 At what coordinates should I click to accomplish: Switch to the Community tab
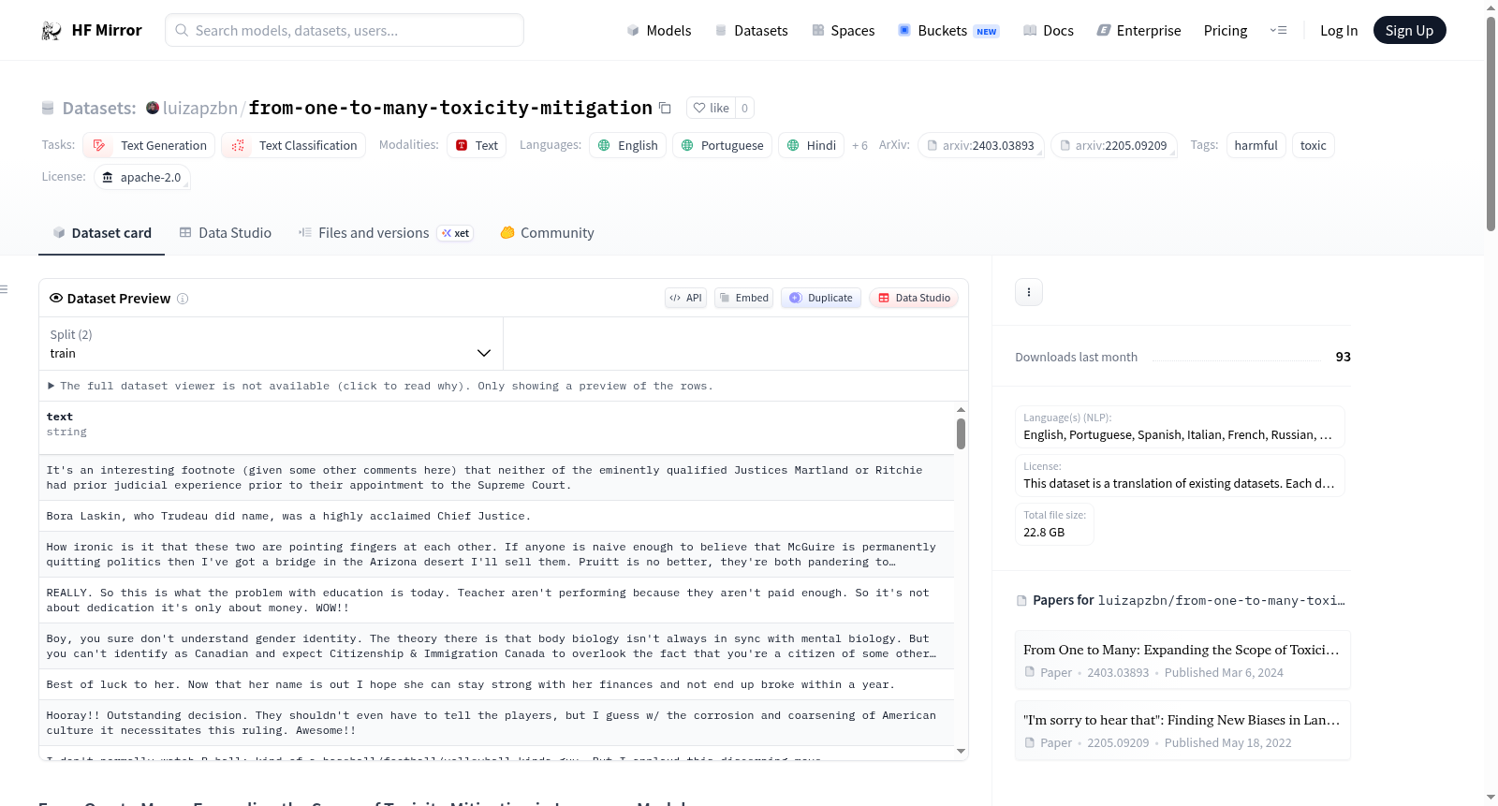coord(547,233)
